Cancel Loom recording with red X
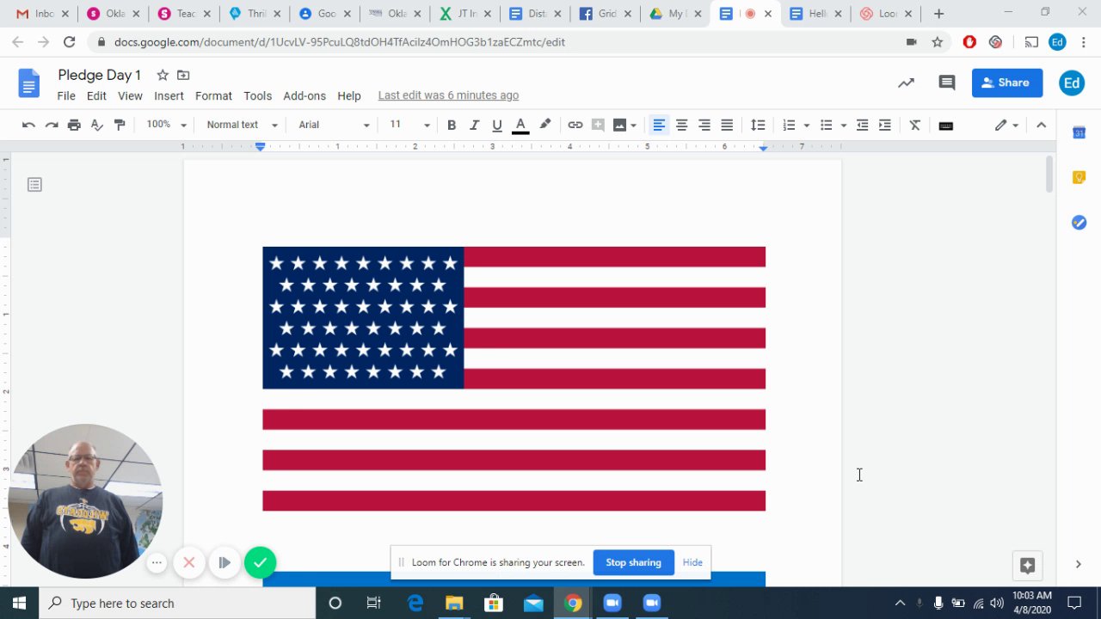Screen dimensions: 1101x619 (x=188, y=563)
